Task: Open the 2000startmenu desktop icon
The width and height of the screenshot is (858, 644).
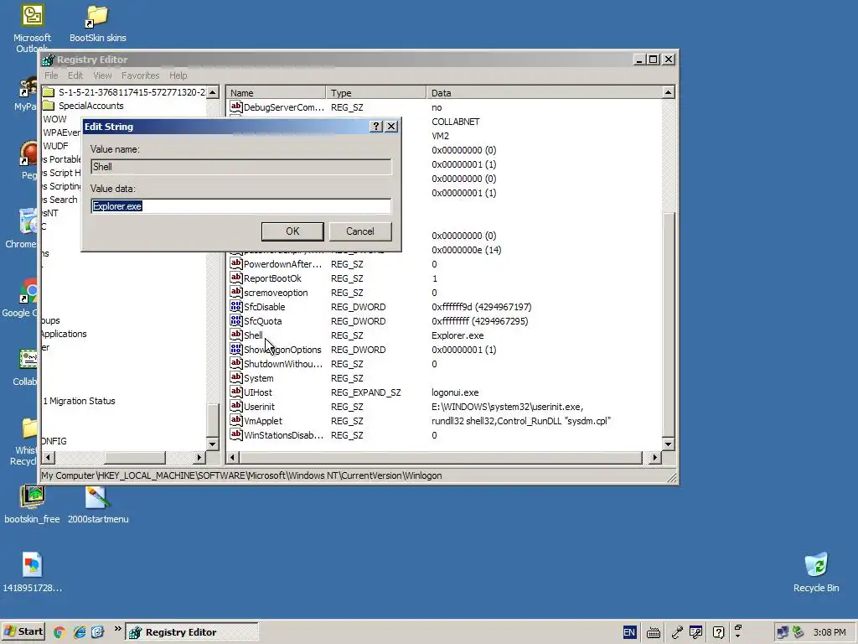Action: pyautogui.click(x=98, y=505)
